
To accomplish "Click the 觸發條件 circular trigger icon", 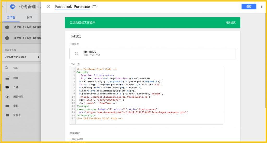I will [x=7, y=97].
